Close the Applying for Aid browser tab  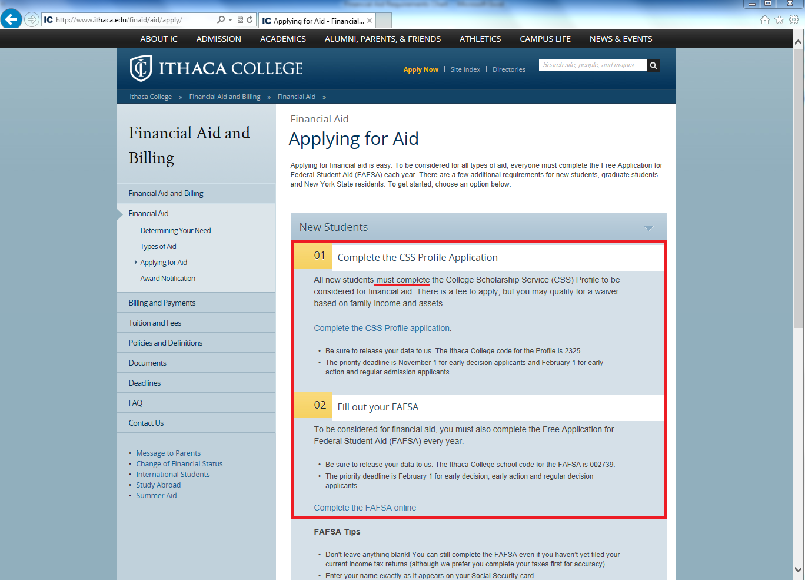(370, 21)
